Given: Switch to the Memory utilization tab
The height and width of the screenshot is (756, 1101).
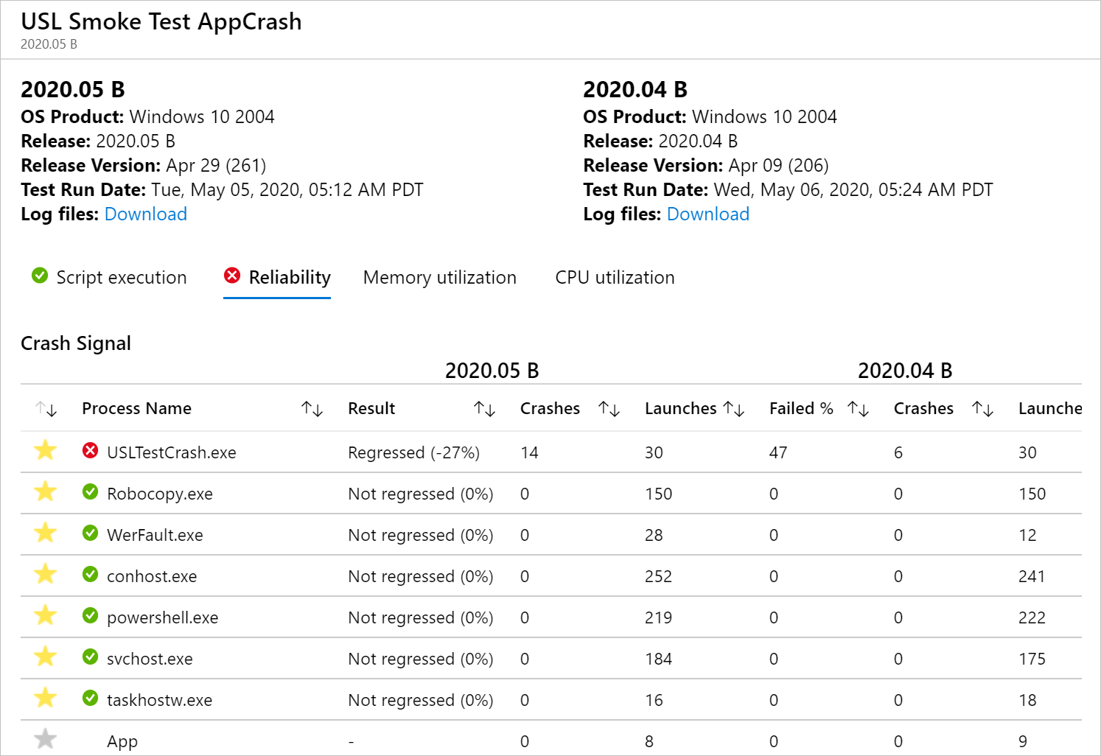Looking at the screenshot, I should coord(439,277).
